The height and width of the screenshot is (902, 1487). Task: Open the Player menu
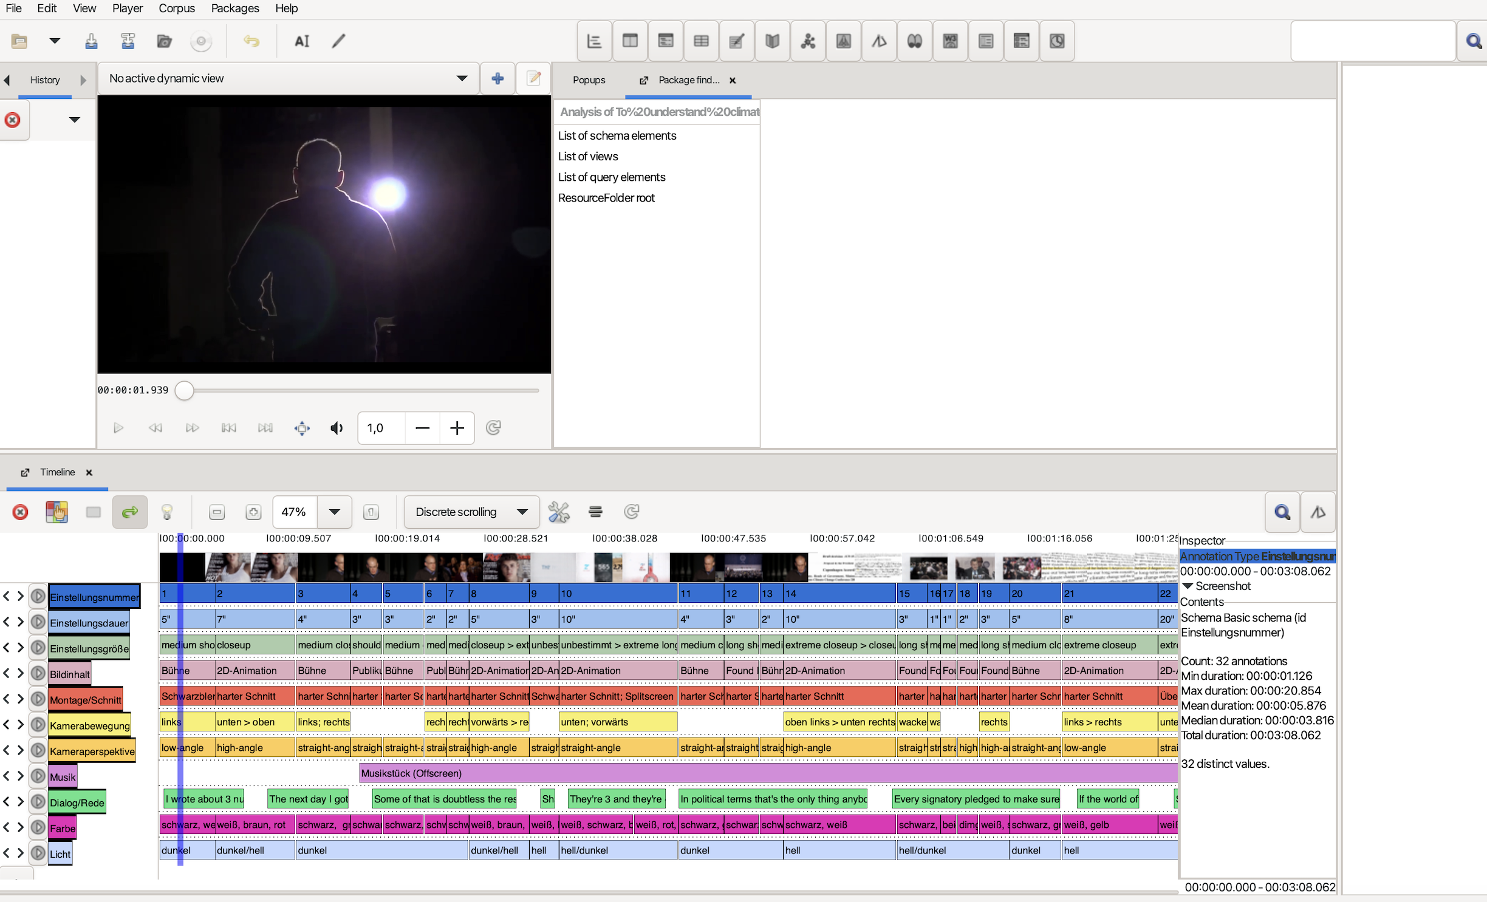pos(127,8)
